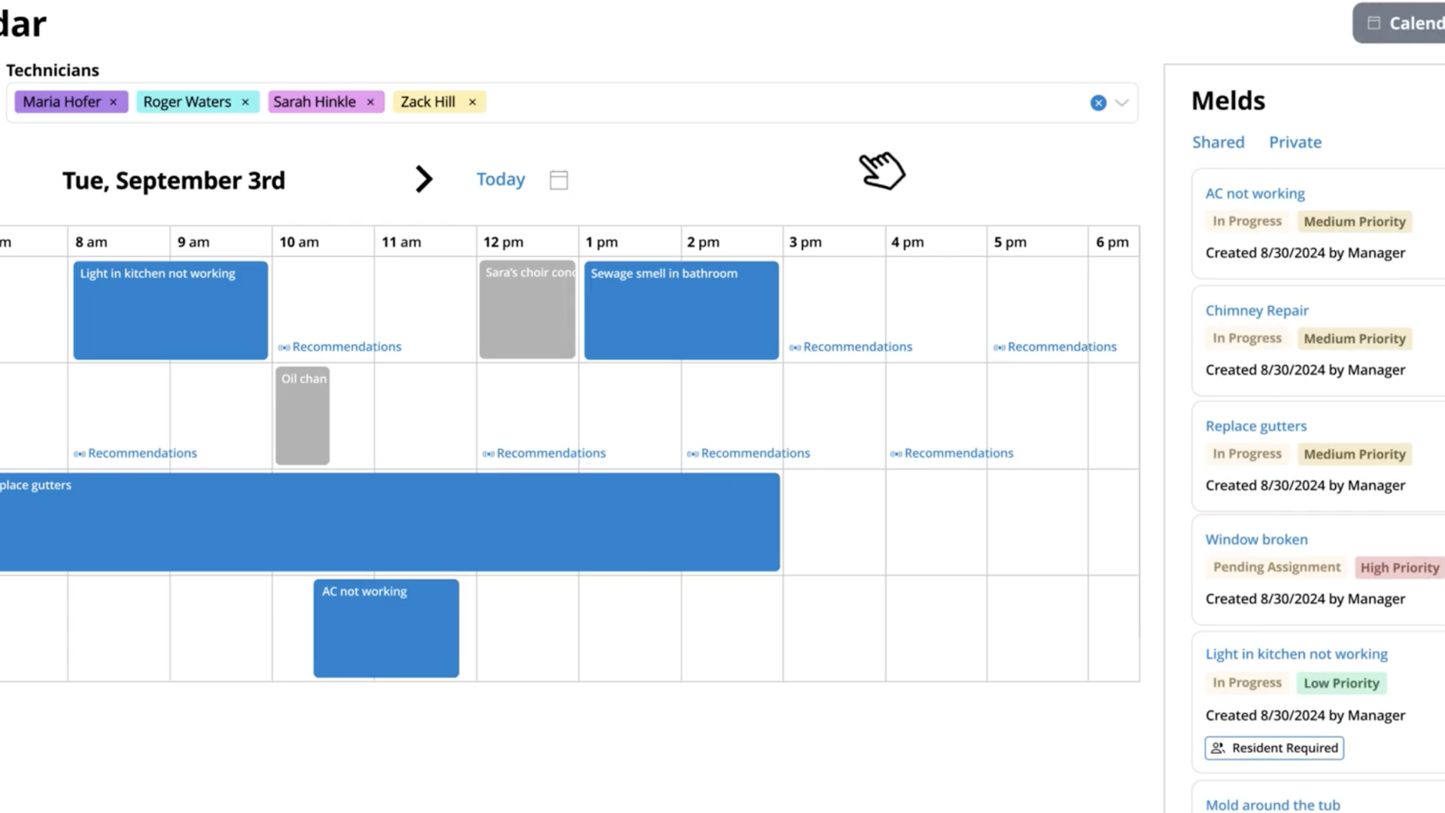
Task: Open the AC not working meld
Action: (1255, 193)
